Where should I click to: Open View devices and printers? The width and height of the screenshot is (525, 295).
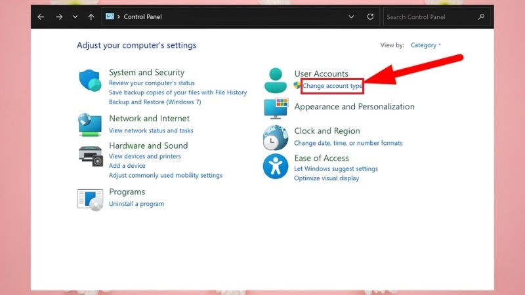[x=144, y=156]
